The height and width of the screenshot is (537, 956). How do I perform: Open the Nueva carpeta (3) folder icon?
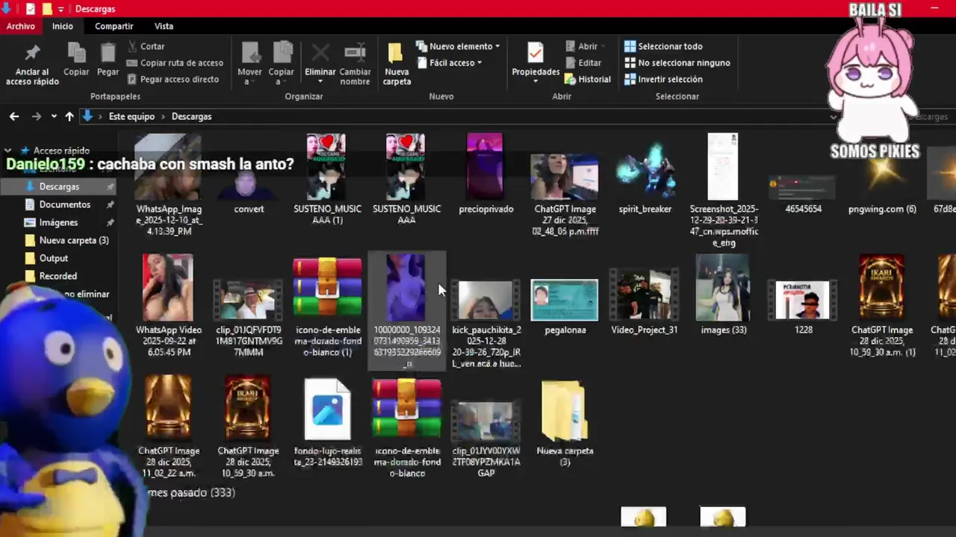[x=565, y=411]
